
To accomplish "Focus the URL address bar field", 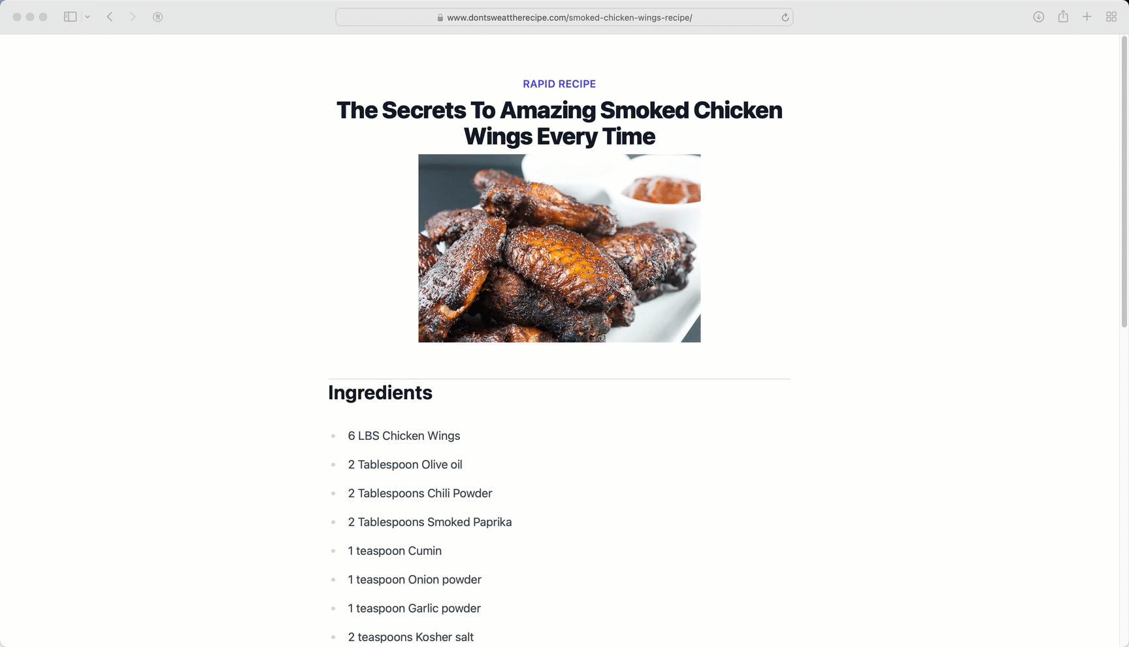I will (x=564, y=18).
